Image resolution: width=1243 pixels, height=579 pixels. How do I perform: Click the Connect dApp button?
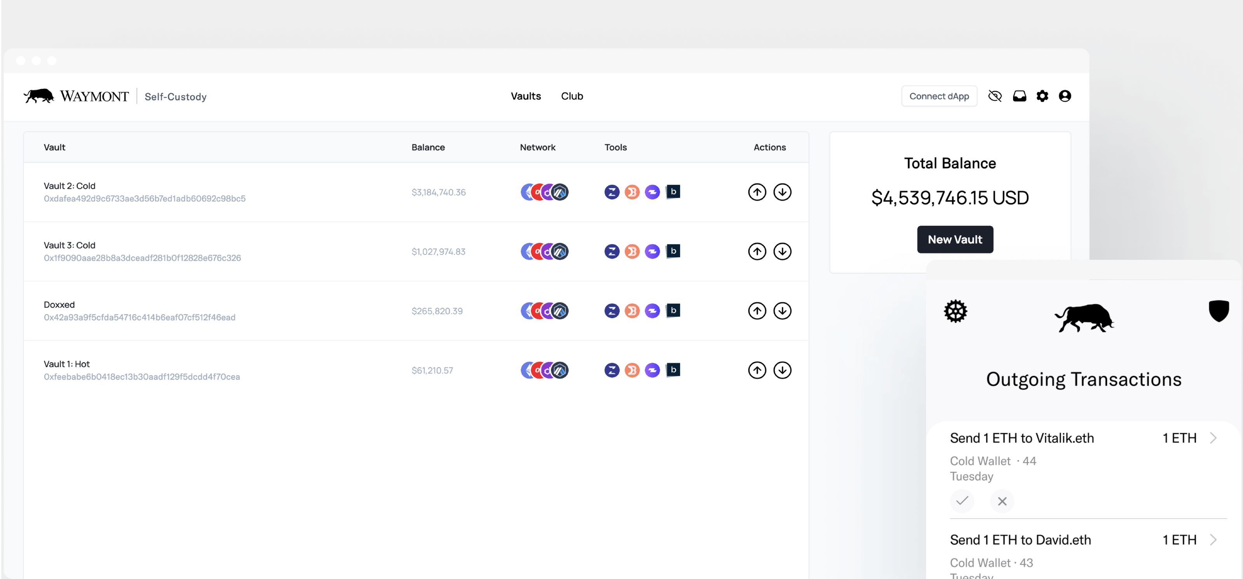tap(938, 96)
